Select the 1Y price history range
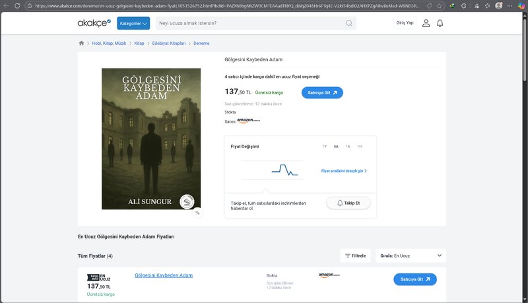Screen dimensions: 528x303 point(324,146)
